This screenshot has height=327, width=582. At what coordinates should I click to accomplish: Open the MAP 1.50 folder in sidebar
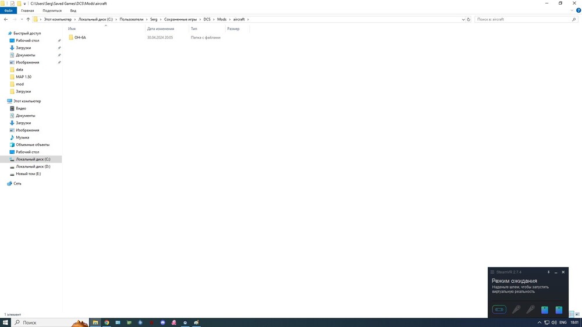click(x=23, y=77)
